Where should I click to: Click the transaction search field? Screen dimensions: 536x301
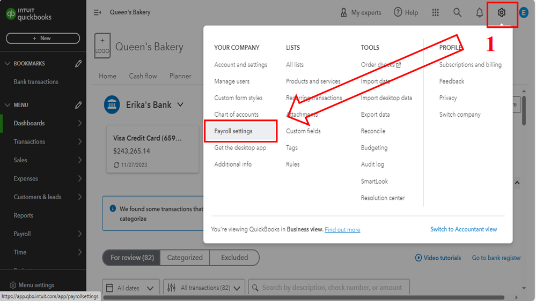329,288
